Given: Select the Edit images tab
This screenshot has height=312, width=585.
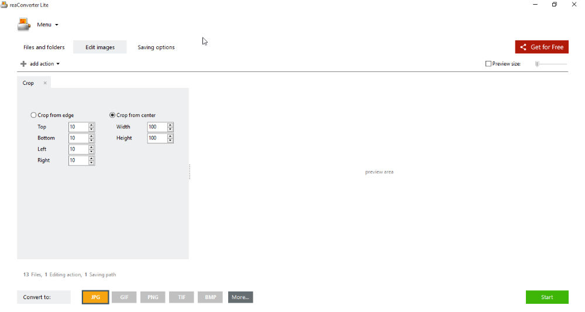Looking at the screenshot, I should click(x=100, y=47).
